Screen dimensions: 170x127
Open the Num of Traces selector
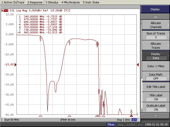(x=156, y=35)
